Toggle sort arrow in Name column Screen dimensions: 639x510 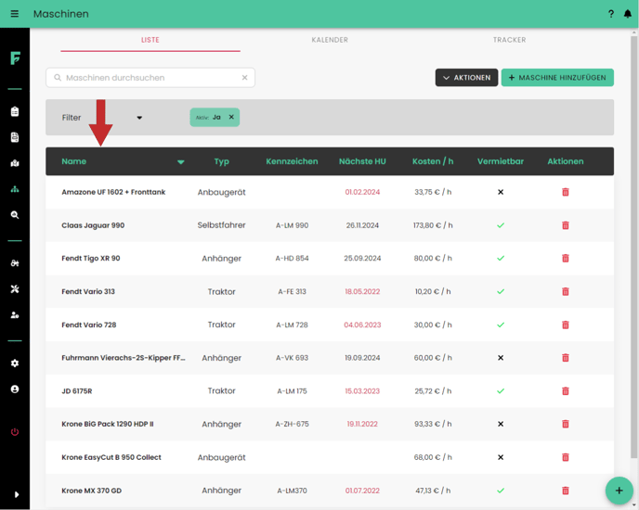coord(180,162)
